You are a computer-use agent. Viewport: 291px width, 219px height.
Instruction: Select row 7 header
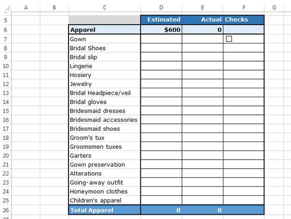tap(6, 39)
